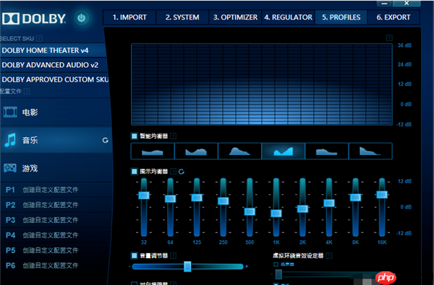The height and width of the screenshot is (285, 434).
Task: Click the virtual surround slider handle
Action: click(x=278, y=274)
